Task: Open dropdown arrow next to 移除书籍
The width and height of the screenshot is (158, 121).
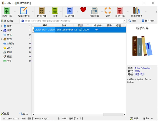Action: click(128, 12)
